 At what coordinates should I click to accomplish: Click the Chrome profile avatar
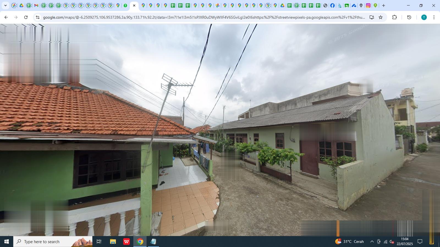click(x=424, y=17)
